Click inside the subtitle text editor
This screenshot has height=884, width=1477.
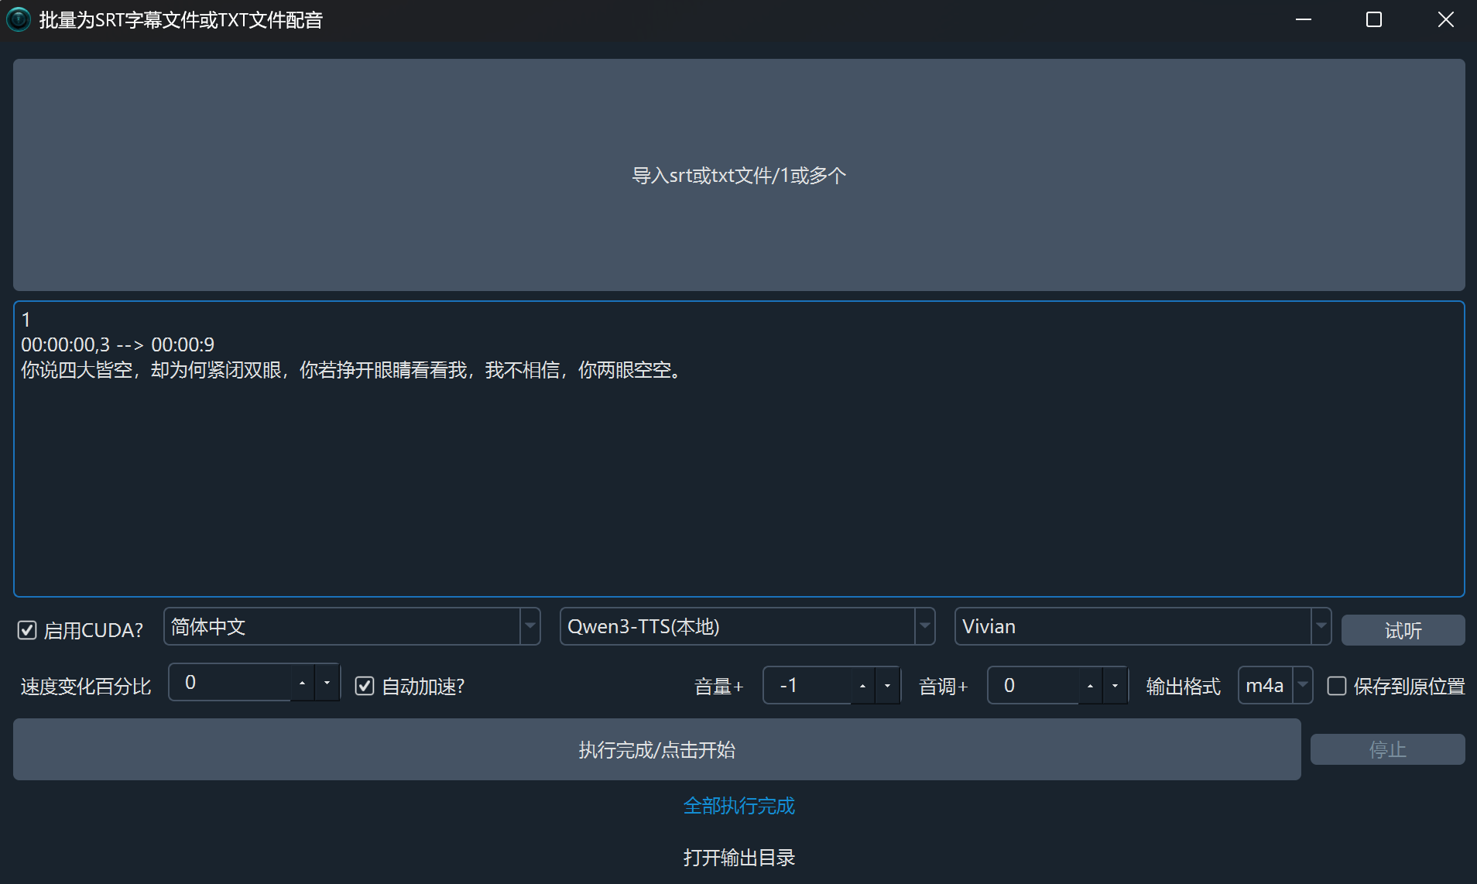point(738,449)
